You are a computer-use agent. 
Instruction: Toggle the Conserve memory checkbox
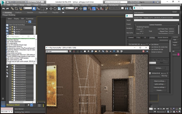point(150,52)
